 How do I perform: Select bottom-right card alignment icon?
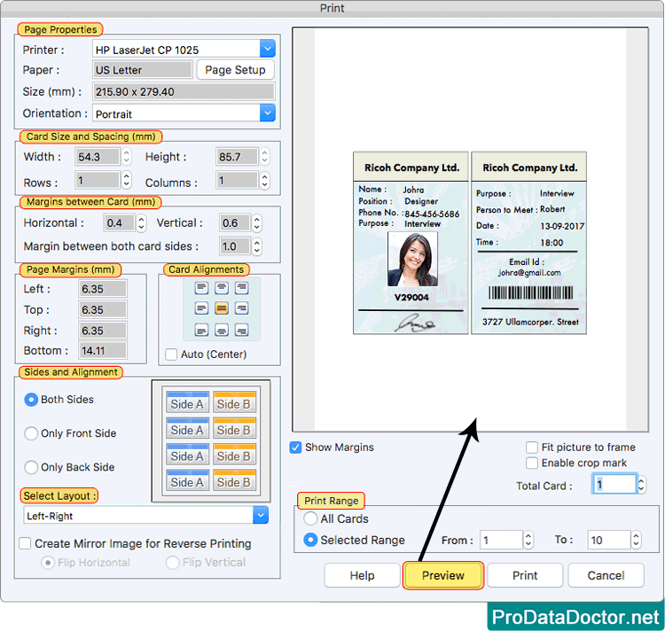pos(242,330)
